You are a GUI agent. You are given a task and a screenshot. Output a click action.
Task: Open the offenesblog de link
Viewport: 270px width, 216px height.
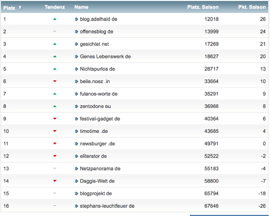pos(97,31)
